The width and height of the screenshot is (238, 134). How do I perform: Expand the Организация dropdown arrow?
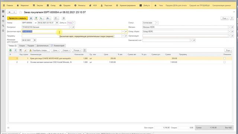(229, 36)
